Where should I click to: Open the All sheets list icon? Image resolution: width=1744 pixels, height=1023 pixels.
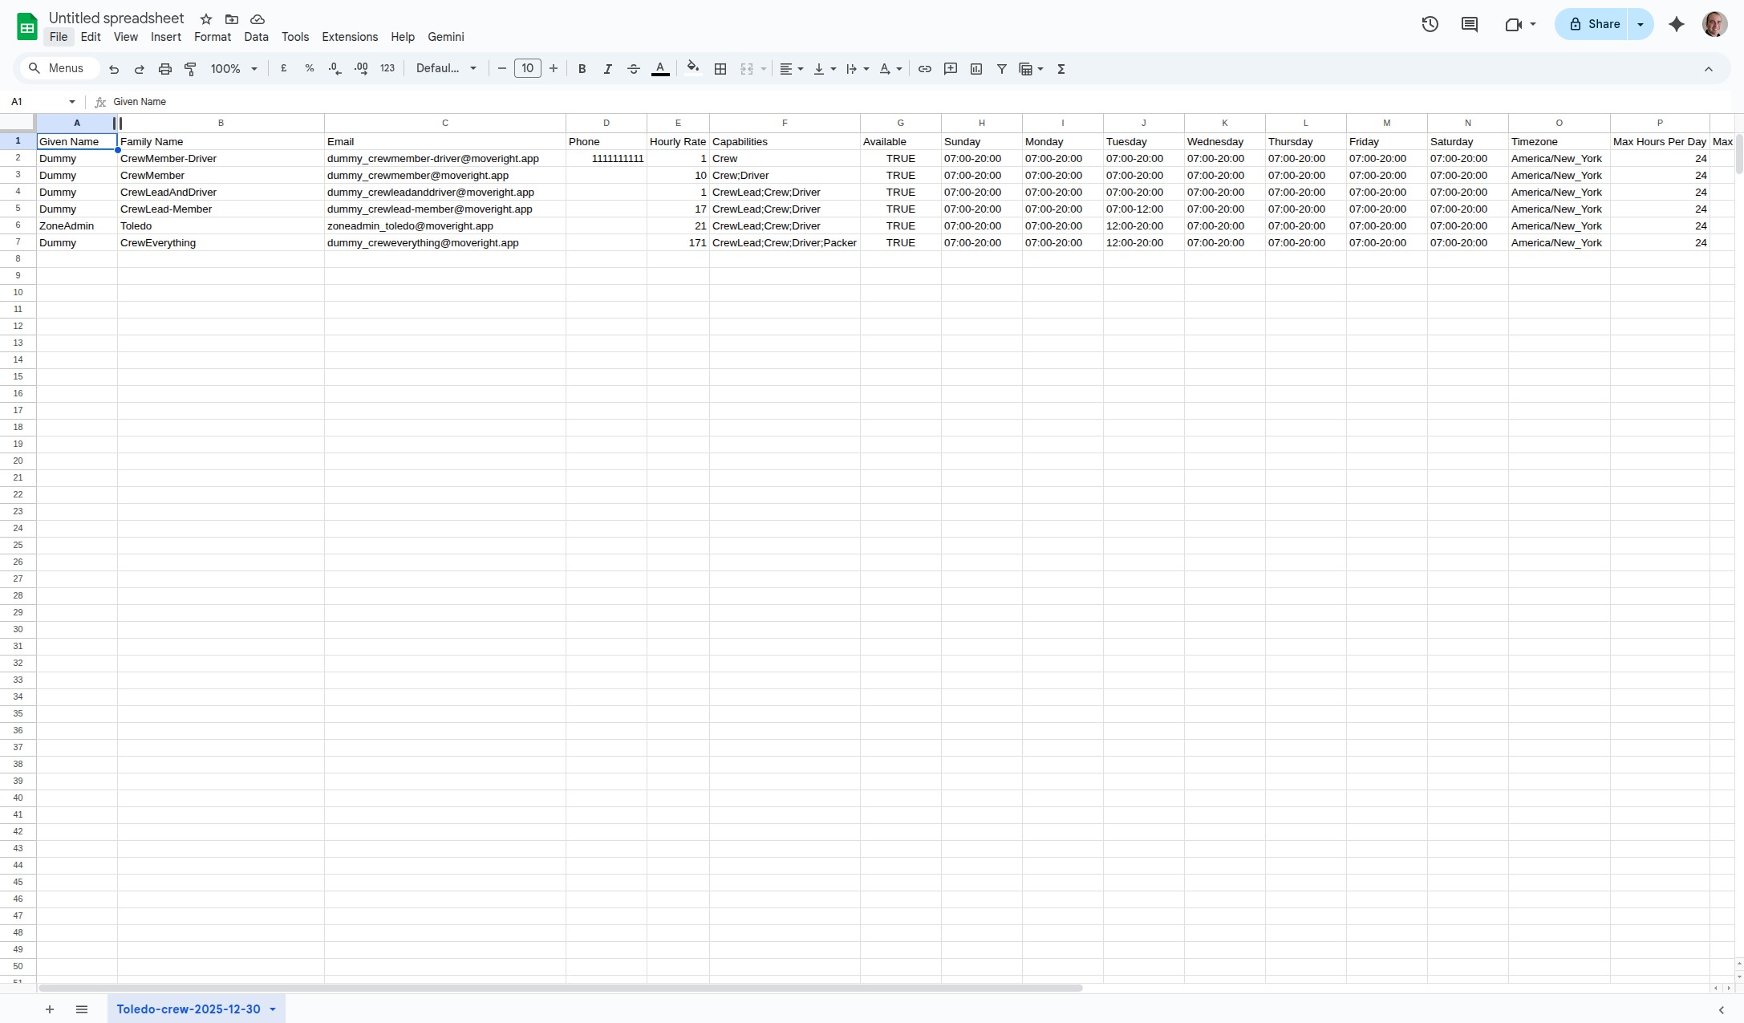pyautogui.click(x=82, y=1009)
